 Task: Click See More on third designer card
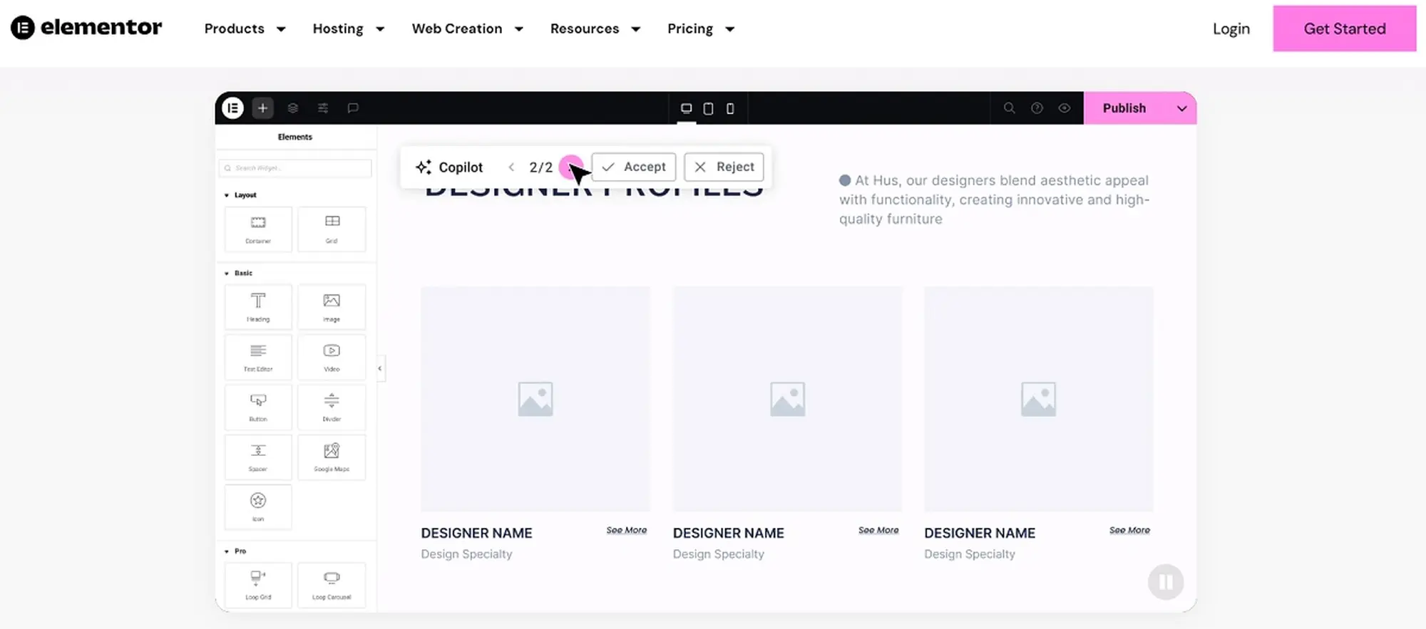tap(1129, 530)
